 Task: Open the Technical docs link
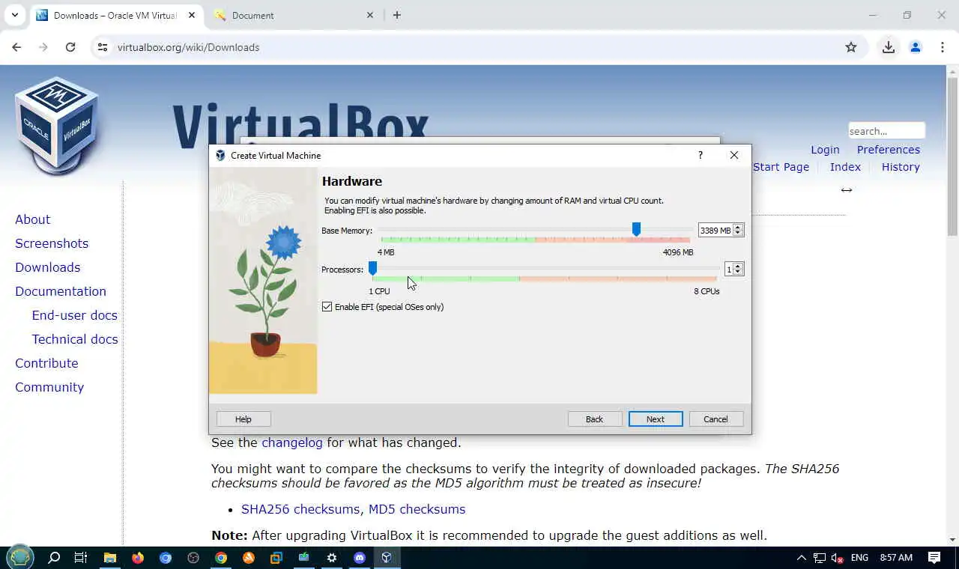75,339
